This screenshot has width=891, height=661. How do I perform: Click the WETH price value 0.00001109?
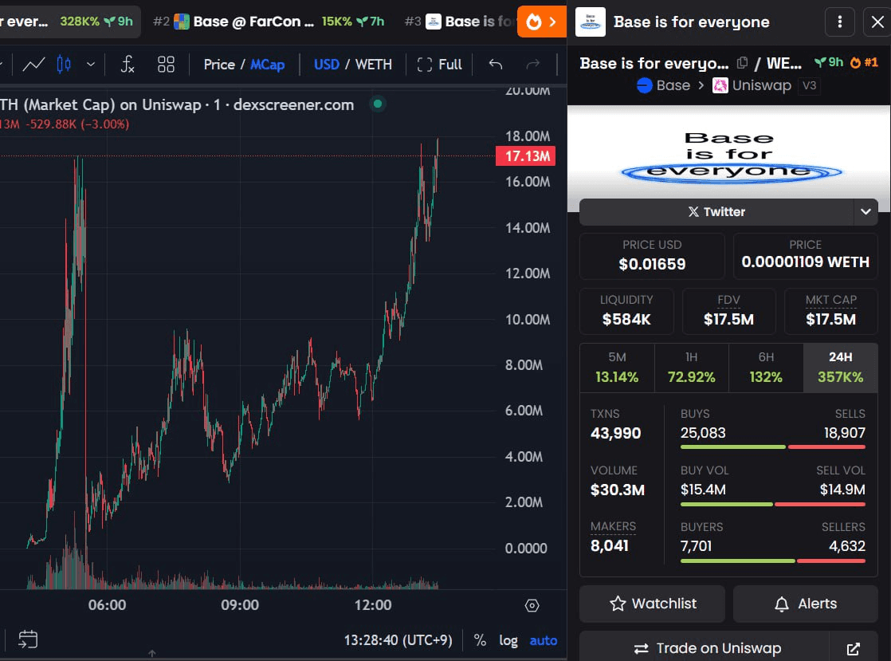pos(805,262)
